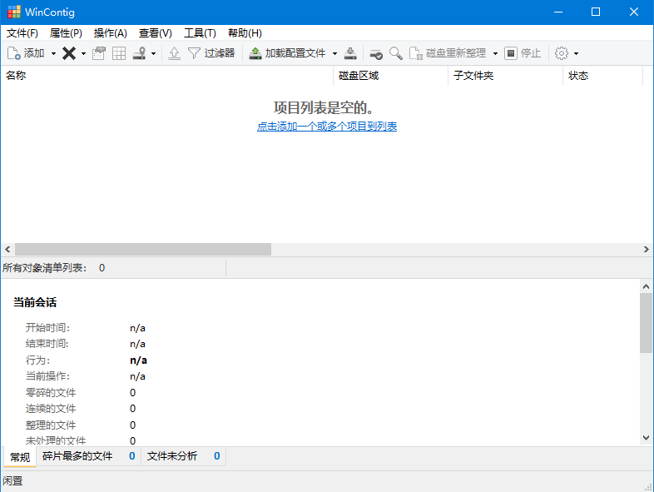654x492 pixels.
Task: Click the drive marker toolbar icon
Action: tap(139, 53)
